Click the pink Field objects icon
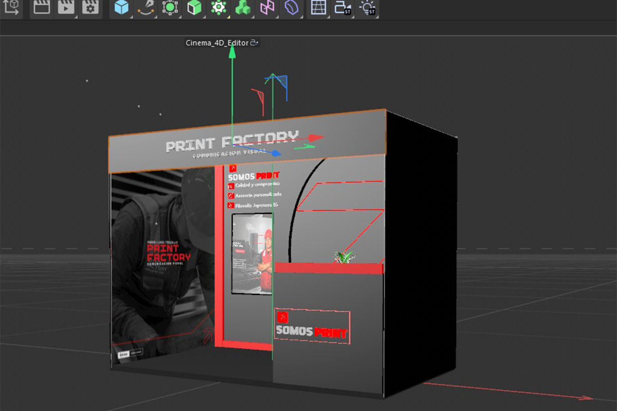 click(267, 8)
